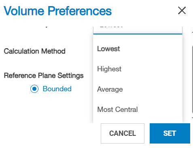Click the Bounded label text
This screenshot has height=148, width=193.
tap(57, 89)
